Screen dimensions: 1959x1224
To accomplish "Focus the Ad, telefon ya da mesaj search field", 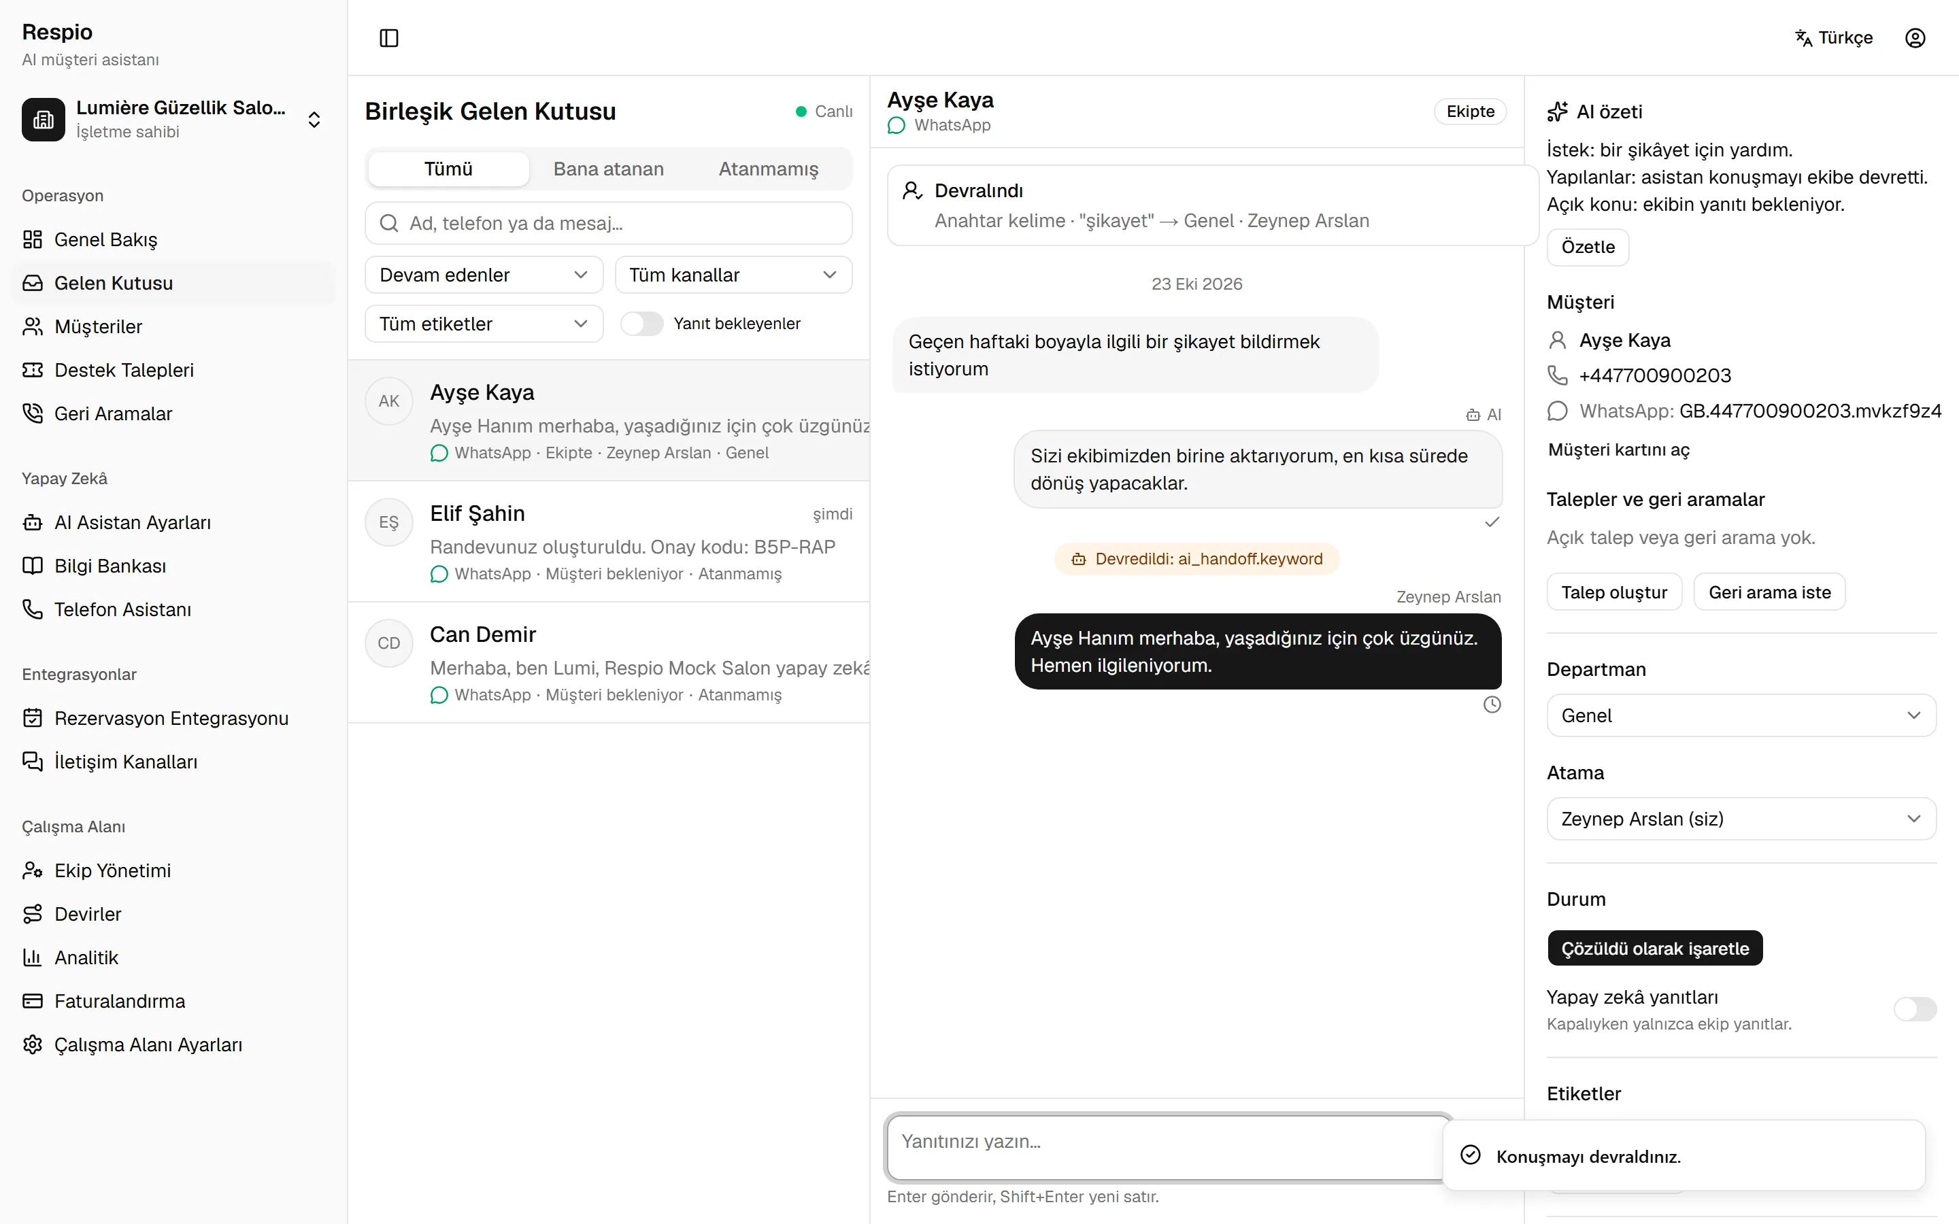I will [x=608, y=224].
